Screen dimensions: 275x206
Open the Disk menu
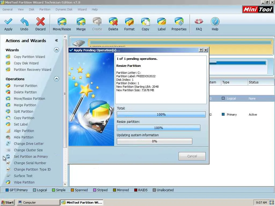pyautogui.click(x=32, y=9)
